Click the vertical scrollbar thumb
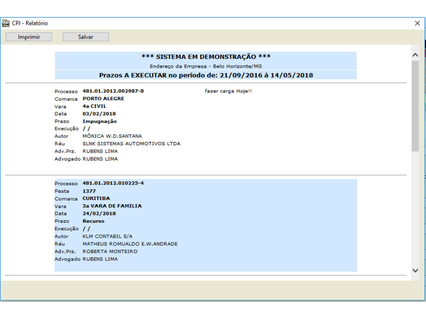426x319 pixels. click(x=415, y=106)
